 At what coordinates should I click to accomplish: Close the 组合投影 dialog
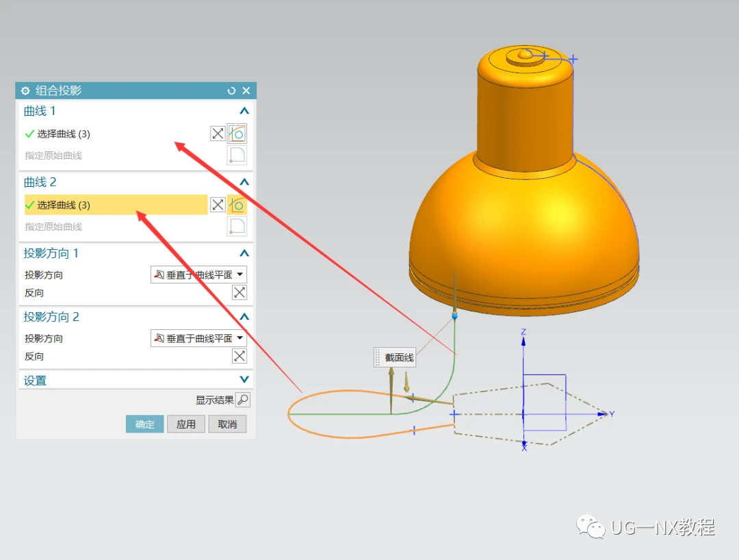[x=246, y=90]
